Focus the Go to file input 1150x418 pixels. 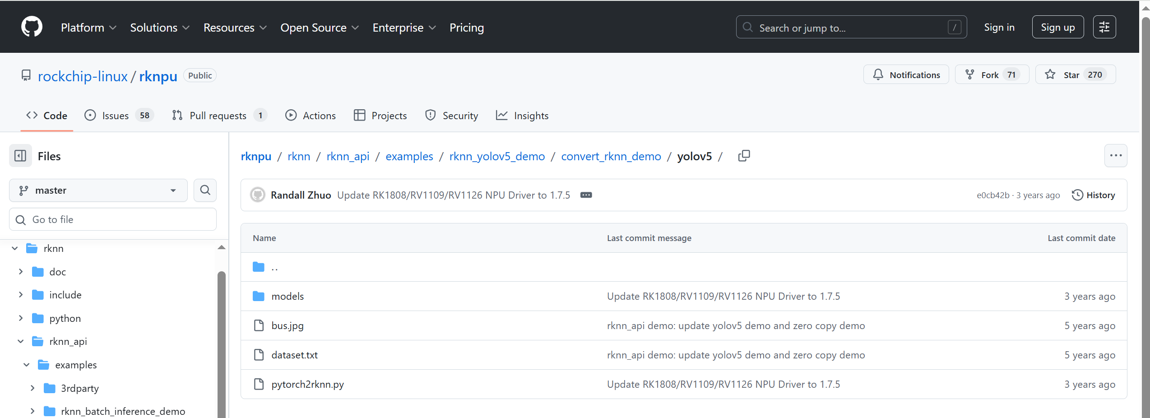click(x=113, y=219)
